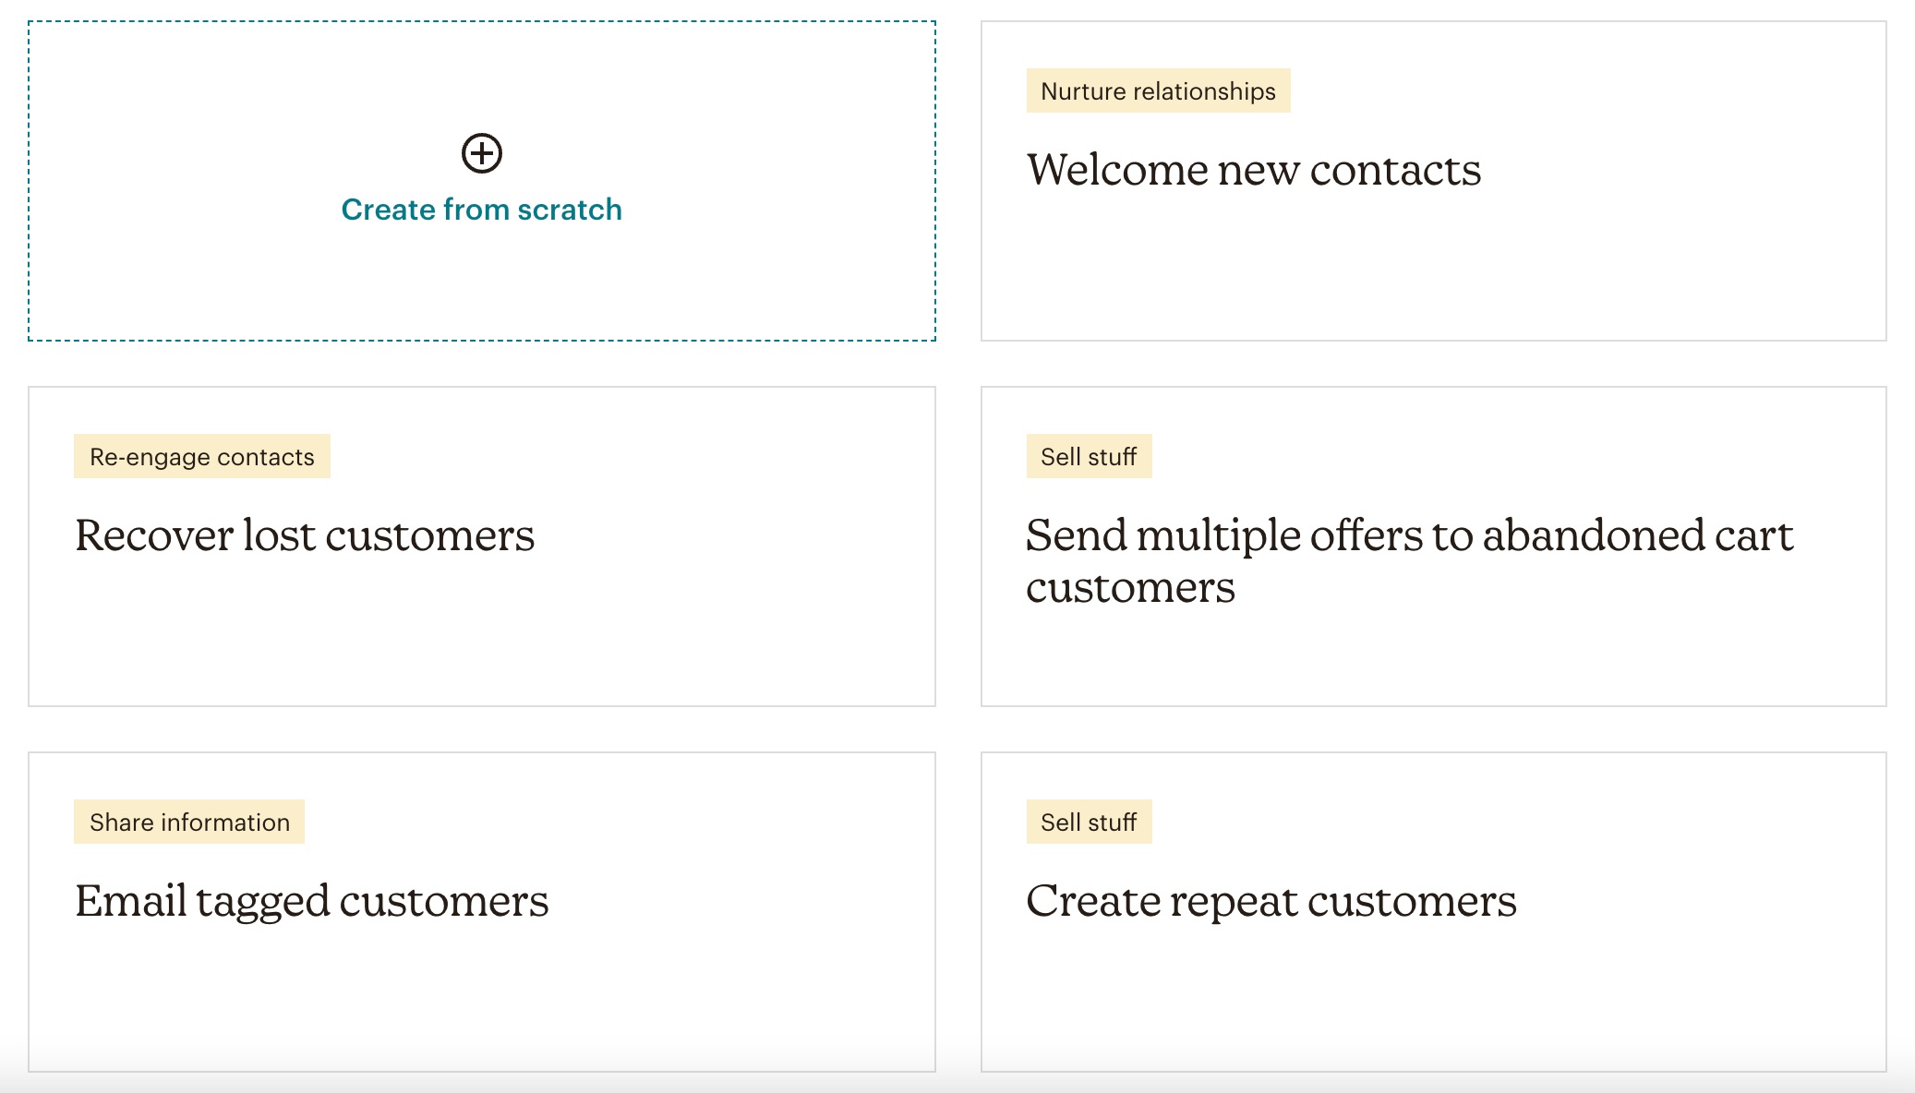Click the word "customers" on second line of abandoned cart title
The width and height of the screenshot is (1915, 1093).
(x=1130, y=588)
